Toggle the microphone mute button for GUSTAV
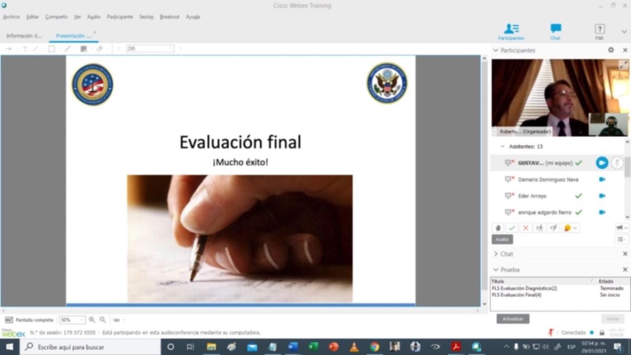Viewport: 631px width, 355px height. pyautogui.click(x=617, y=163)
